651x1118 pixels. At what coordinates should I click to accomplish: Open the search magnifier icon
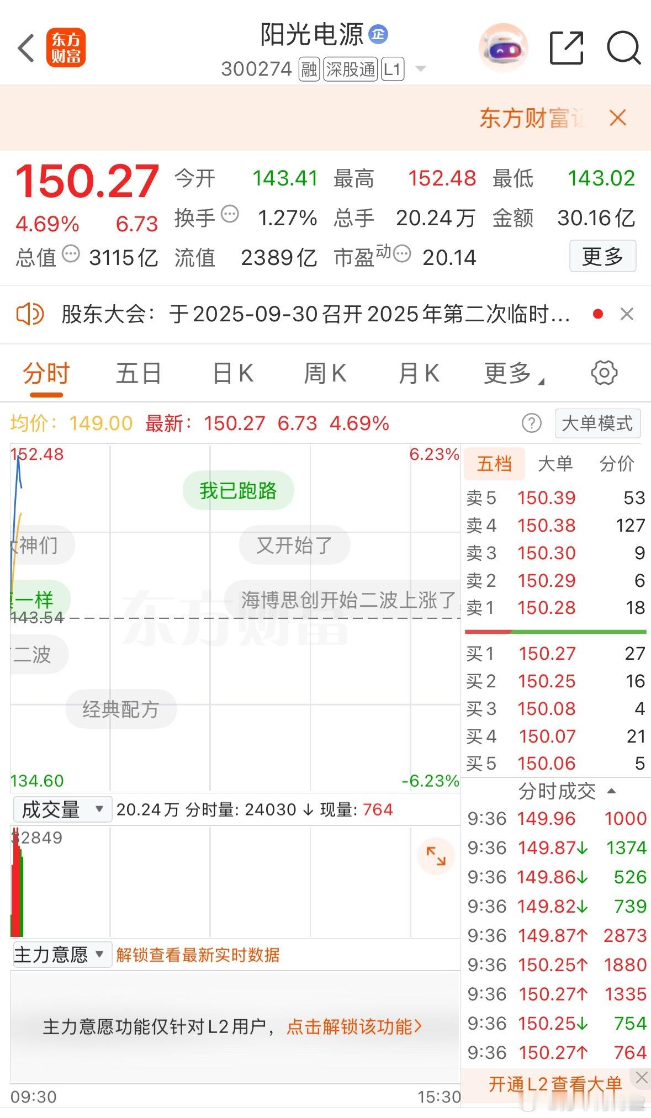[624, 48]
